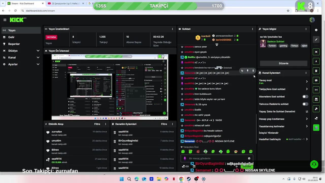Open the green headset support button
This screenshot has width=325, height=183.
tap(314, 164)
